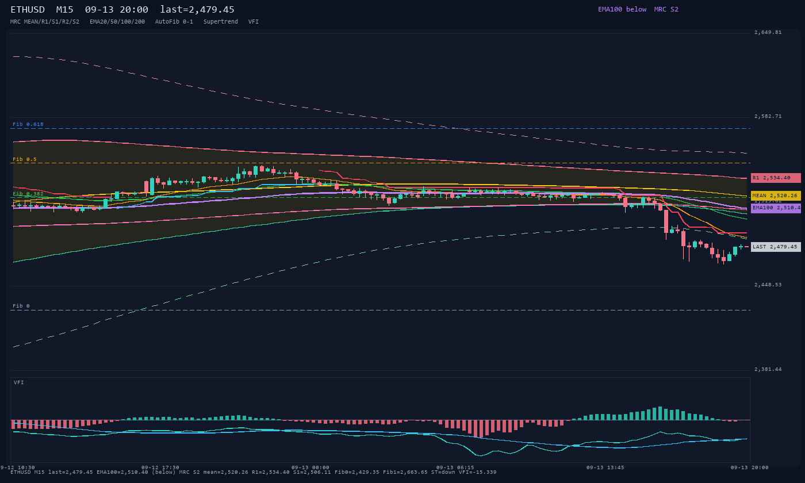Click the 09-13 13:45 time axis label
This screenshot has width=805, height=483.
(605, 467)
